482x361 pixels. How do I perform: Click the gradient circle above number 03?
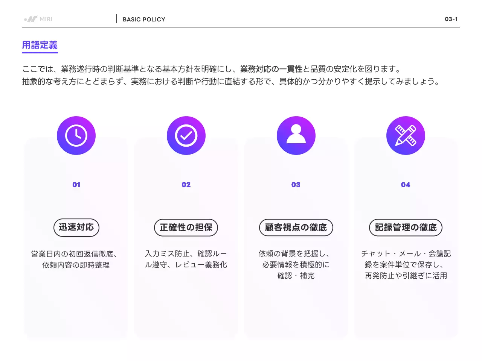coord(296,135)
